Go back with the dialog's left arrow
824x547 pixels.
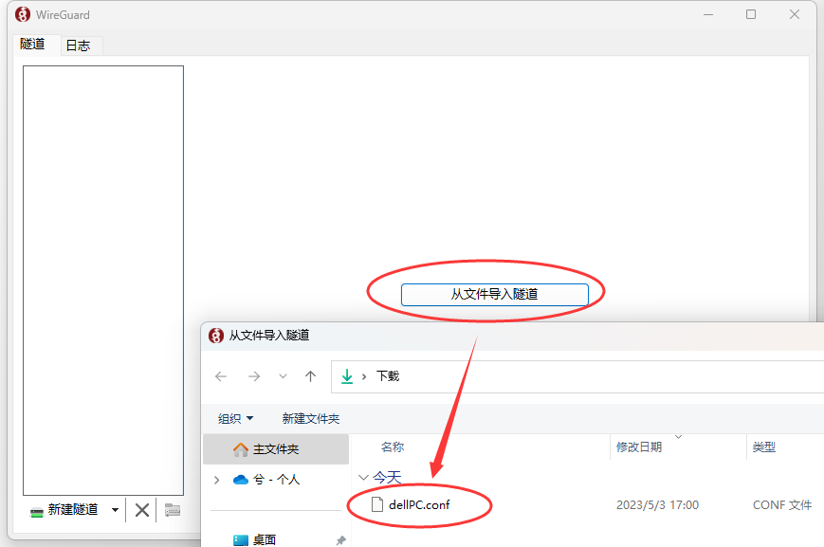221,376
